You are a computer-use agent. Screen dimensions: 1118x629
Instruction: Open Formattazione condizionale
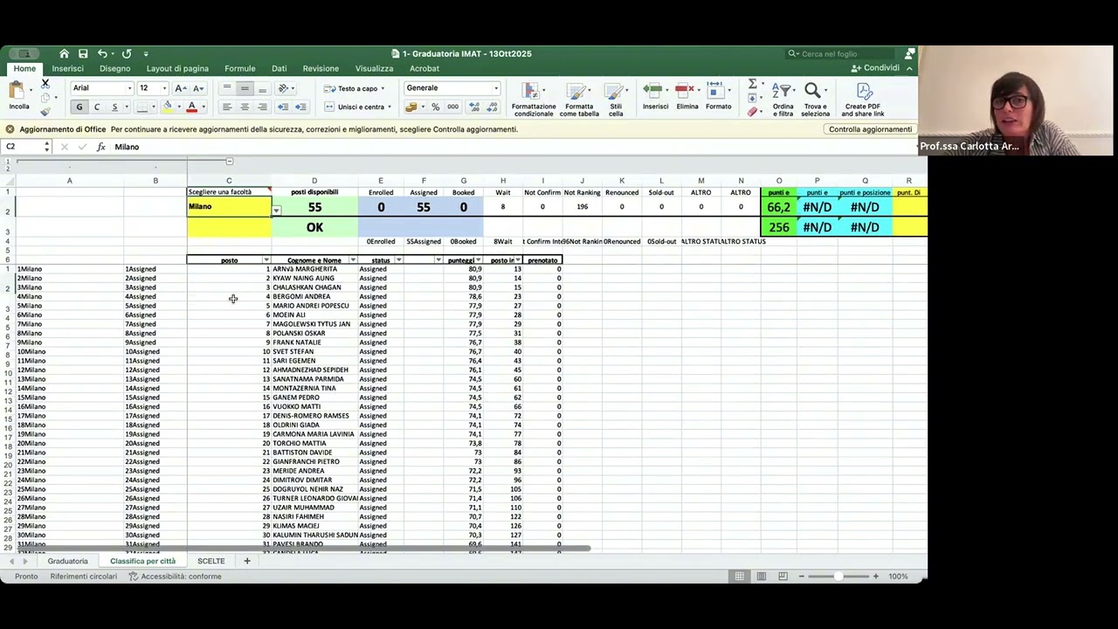[x=533, y=100]
